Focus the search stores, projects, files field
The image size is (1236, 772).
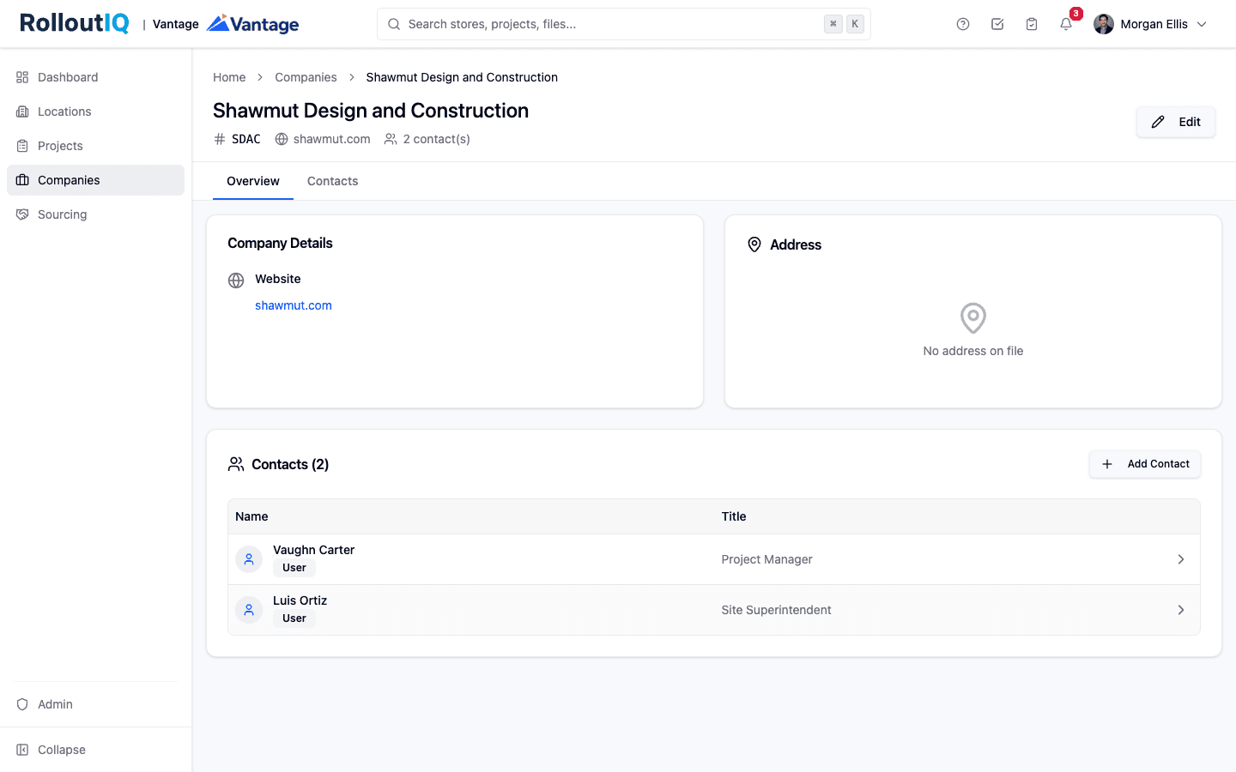coord(624,24)
